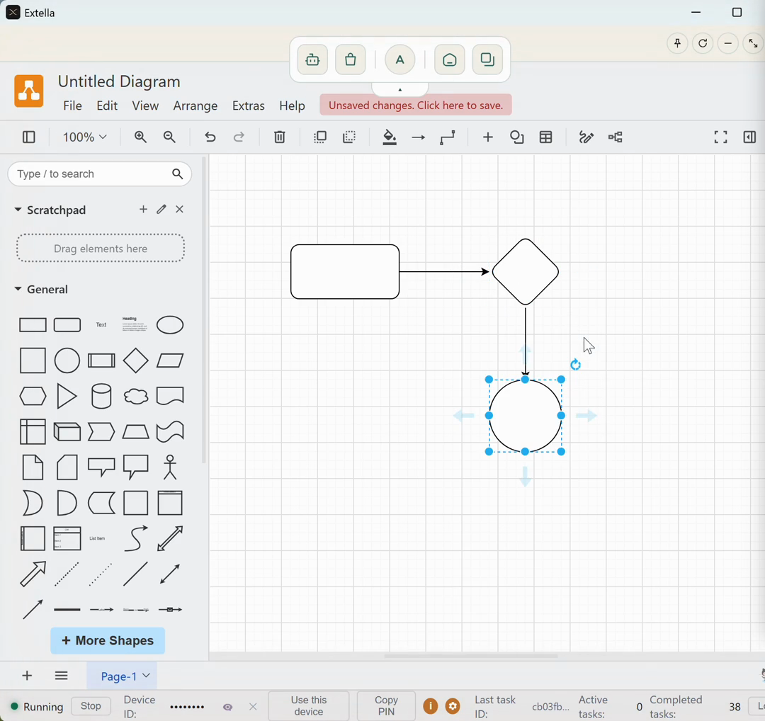Toggle the Format panel on right
Viewport: 765px width, 721px height.
point(749,137)
